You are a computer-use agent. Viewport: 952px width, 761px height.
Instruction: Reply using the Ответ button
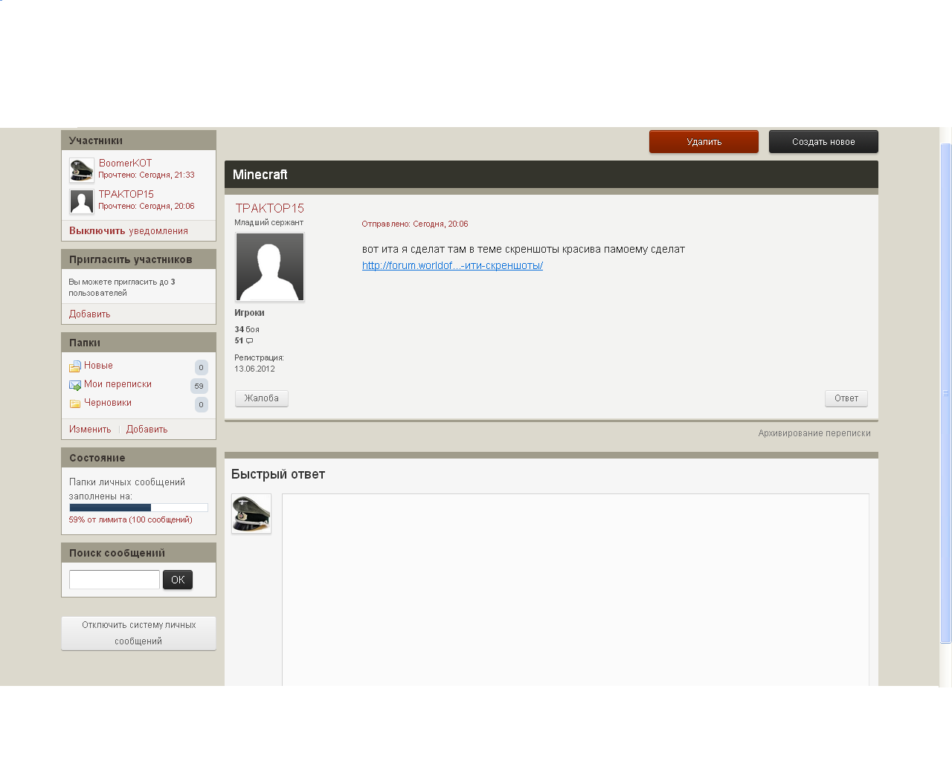(846, 398)
